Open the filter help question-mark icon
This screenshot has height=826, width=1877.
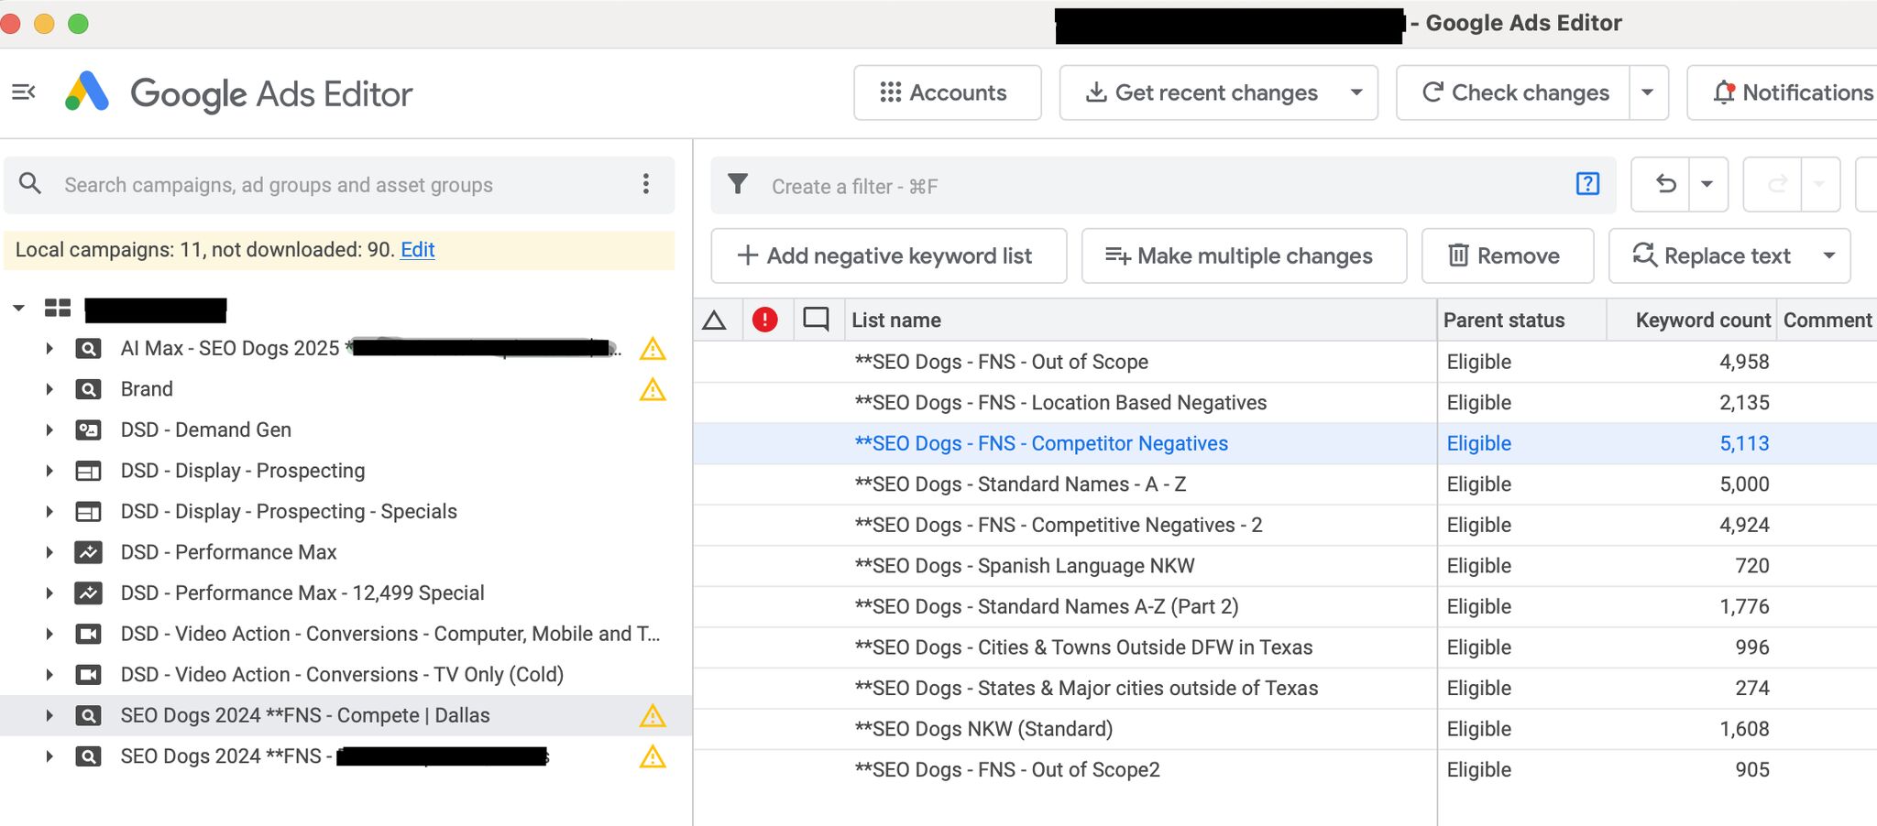click(x=1587, y=184)
